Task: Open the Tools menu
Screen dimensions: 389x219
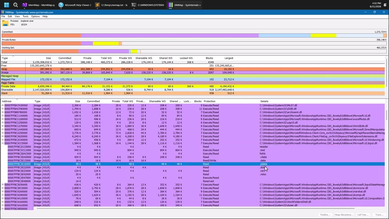Action: (26, 16)
